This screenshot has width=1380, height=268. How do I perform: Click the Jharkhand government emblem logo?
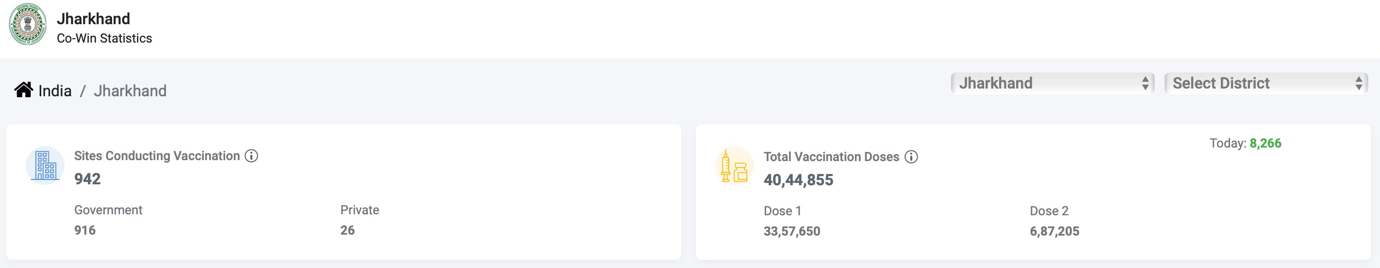(28, 24)
